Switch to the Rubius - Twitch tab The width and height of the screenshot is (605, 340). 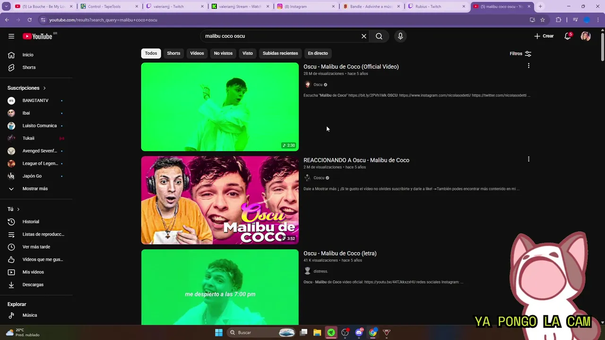(437, 7)
